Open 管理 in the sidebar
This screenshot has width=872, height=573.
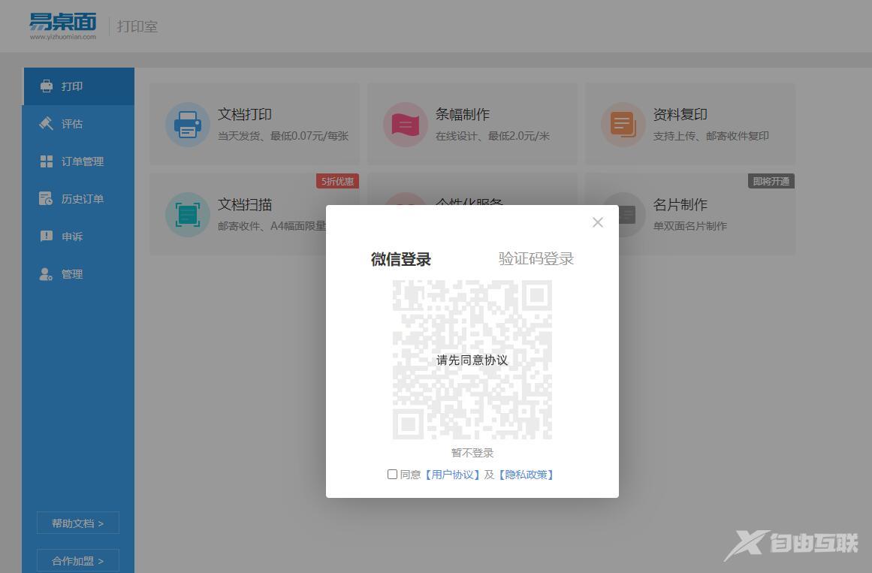click(78, 274)
